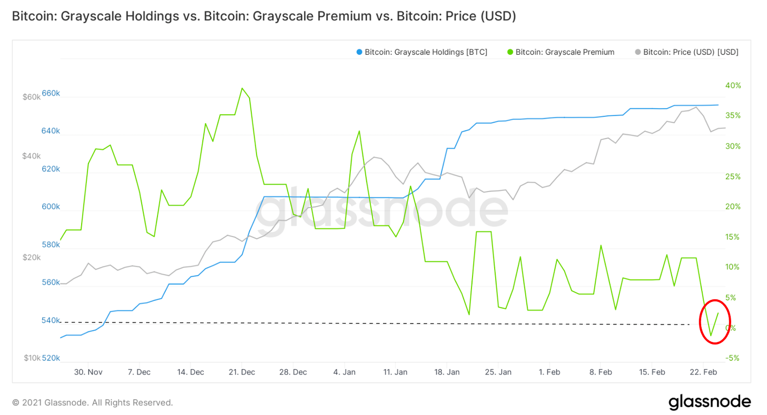Click the 22. Feb date label
The image size is (767, 415).
coord(703,372)
